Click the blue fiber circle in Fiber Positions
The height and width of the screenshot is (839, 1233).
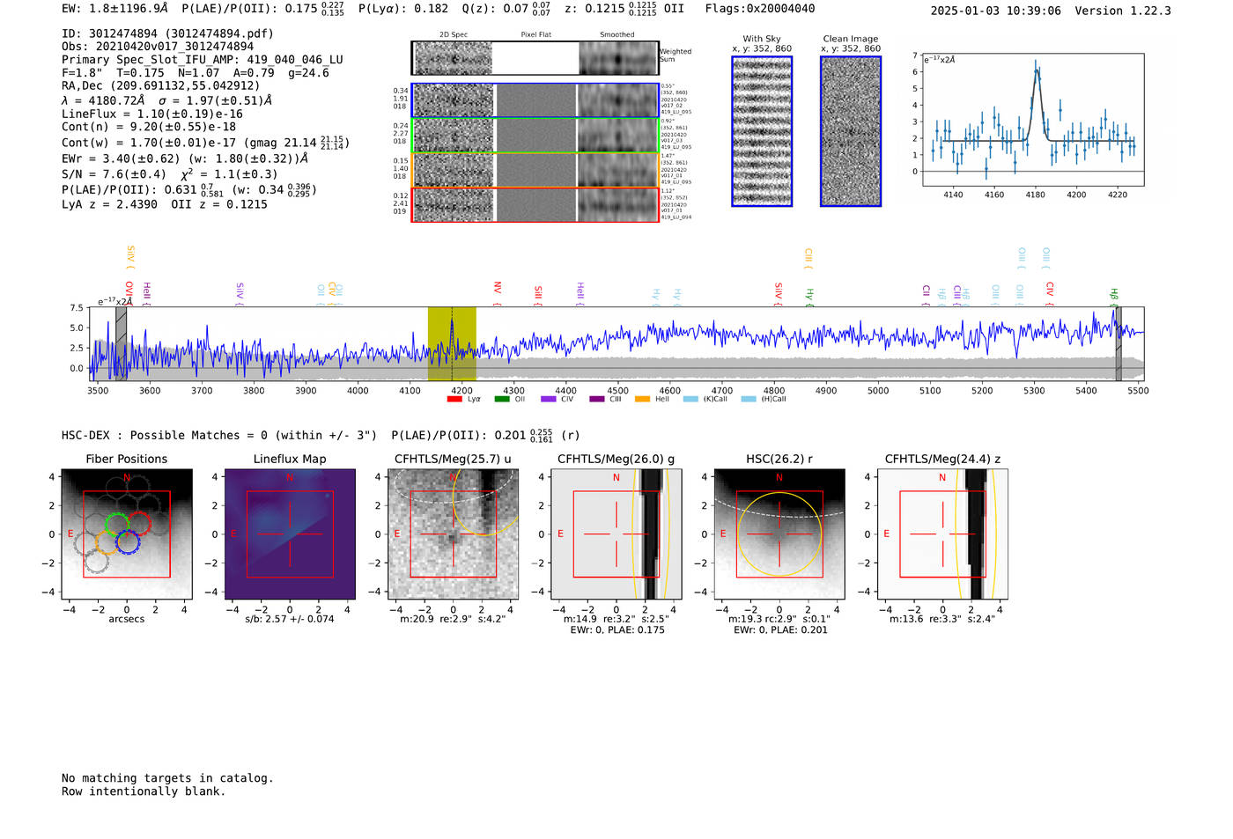(128, 541)
